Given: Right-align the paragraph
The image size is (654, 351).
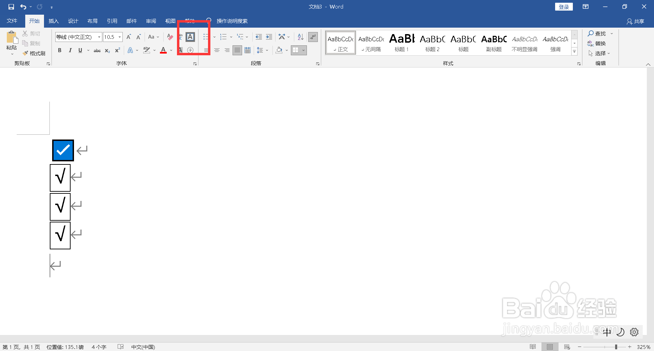Looking at the screenshot, I should [227, 50].
